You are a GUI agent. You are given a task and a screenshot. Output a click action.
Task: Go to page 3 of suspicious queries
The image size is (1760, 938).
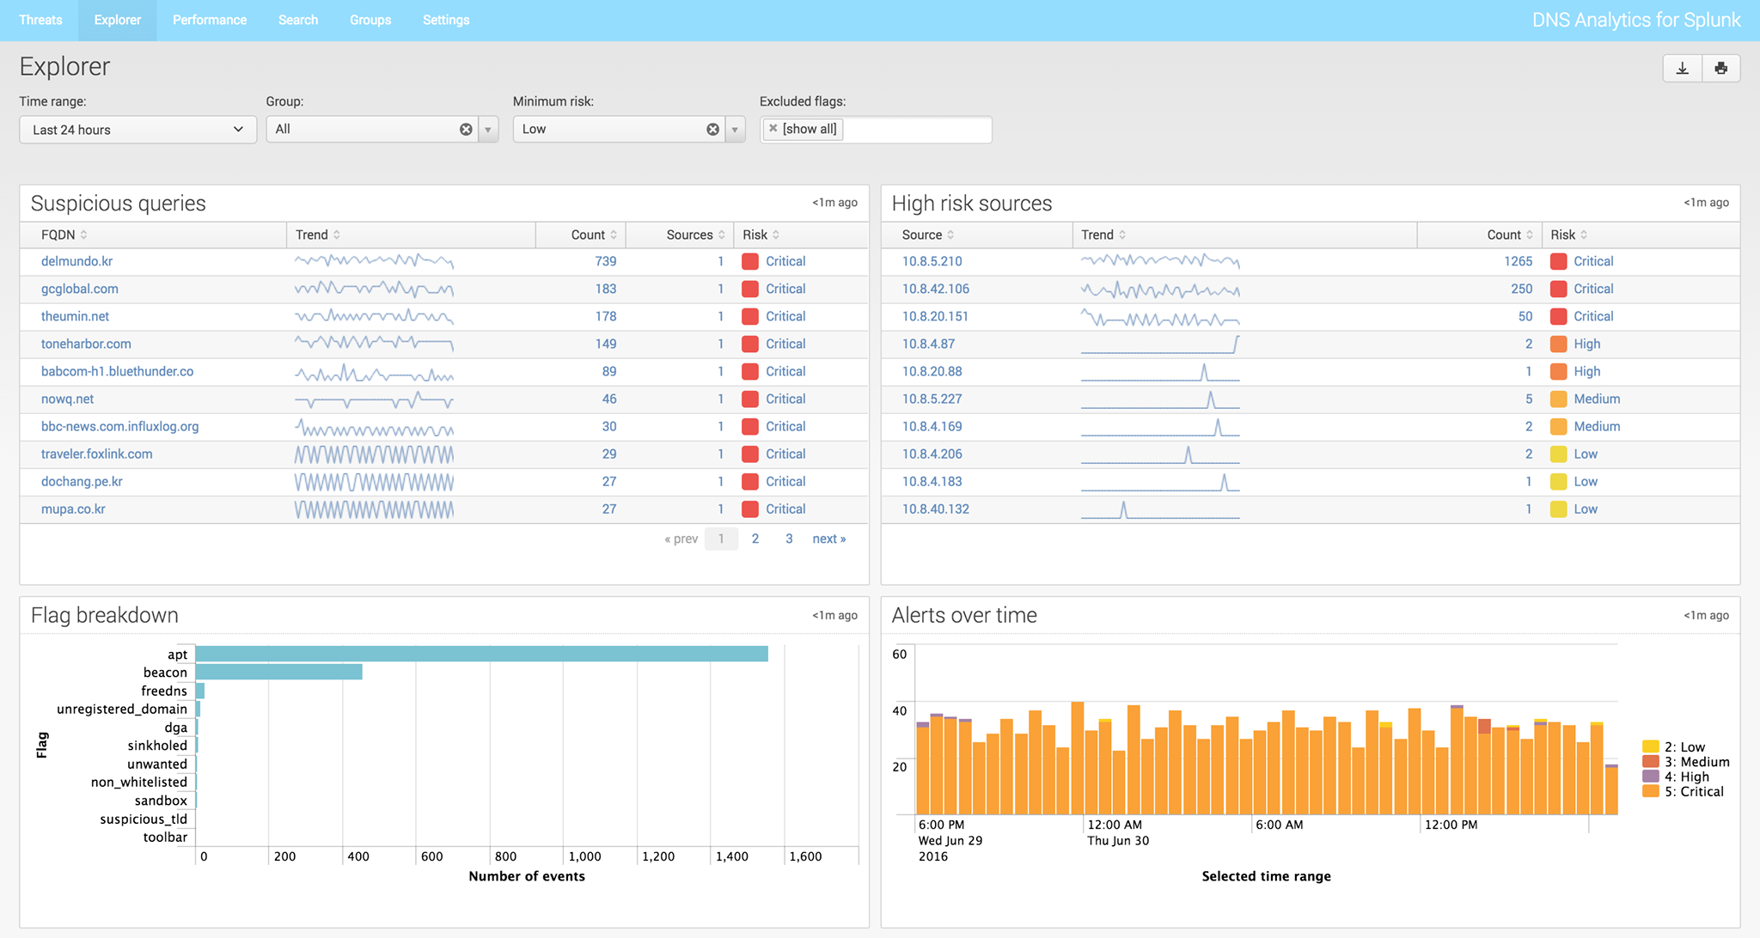[x=789, y=539]
